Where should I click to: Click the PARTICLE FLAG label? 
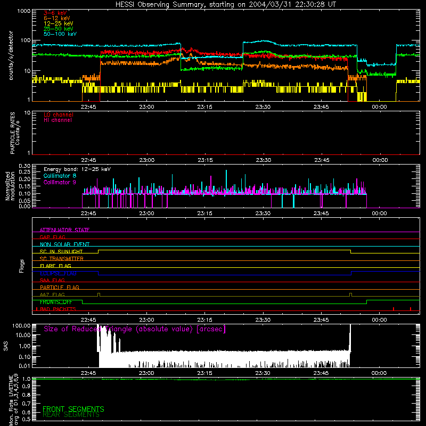coord(60,288)
